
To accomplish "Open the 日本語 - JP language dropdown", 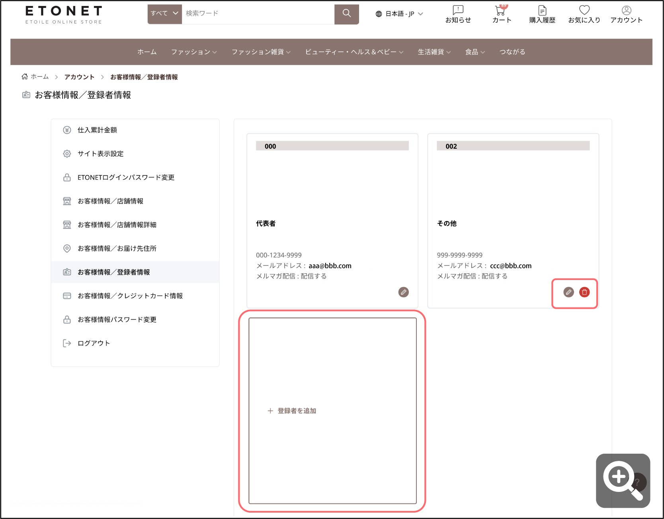I will pos(399,14).
